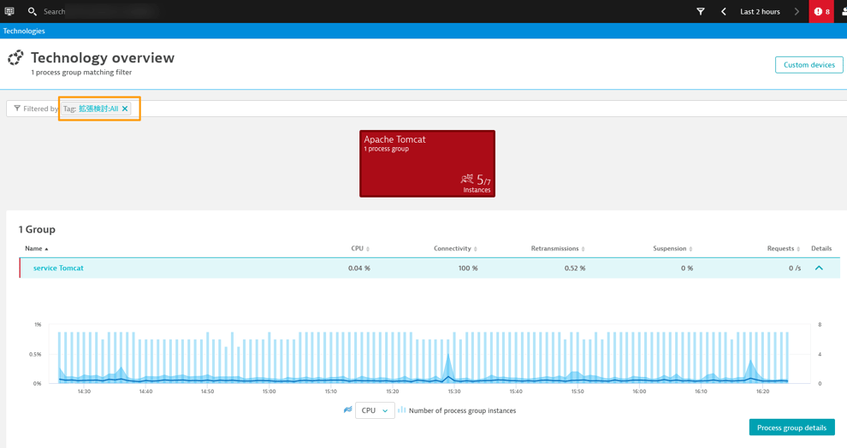
Task: Click the CPU spike just before 16:20 in the chart
Action: coord(751,370)
